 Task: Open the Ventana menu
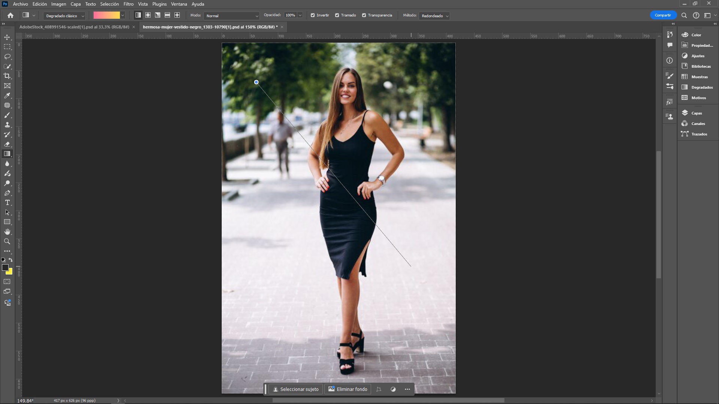(x=179, y=4)
